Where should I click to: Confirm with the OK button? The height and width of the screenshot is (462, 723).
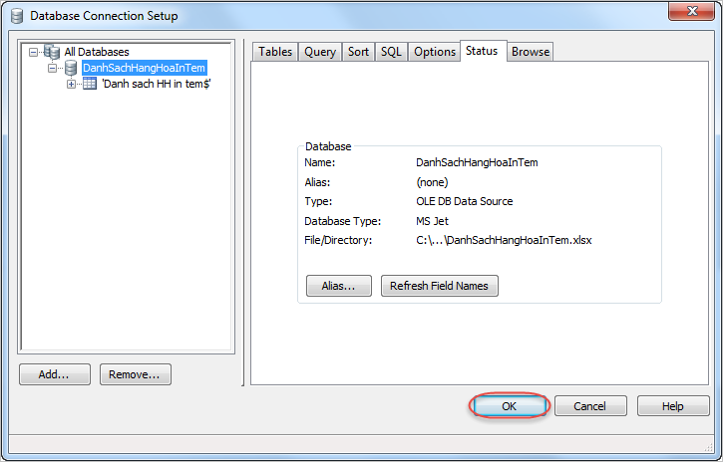(x=510, y=406)
